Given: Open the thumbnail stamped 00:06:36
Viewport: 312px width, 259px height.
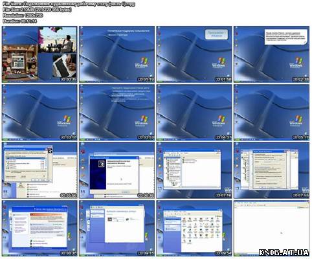Looking at the screenshot, I should pyautogui.click(x=117, y=170).
